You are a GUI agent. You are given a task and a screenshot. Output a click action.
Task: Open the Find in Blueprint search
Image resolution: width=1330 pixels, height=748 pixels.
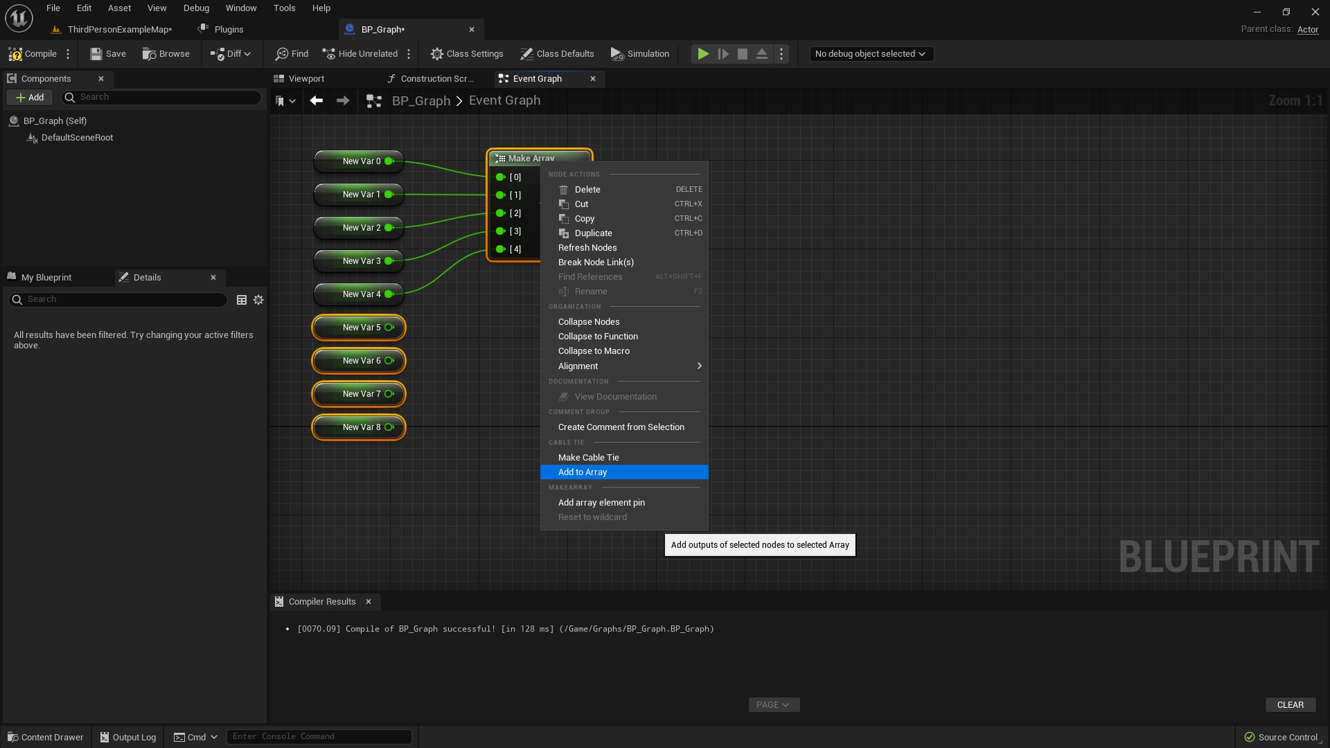(291, 53)
